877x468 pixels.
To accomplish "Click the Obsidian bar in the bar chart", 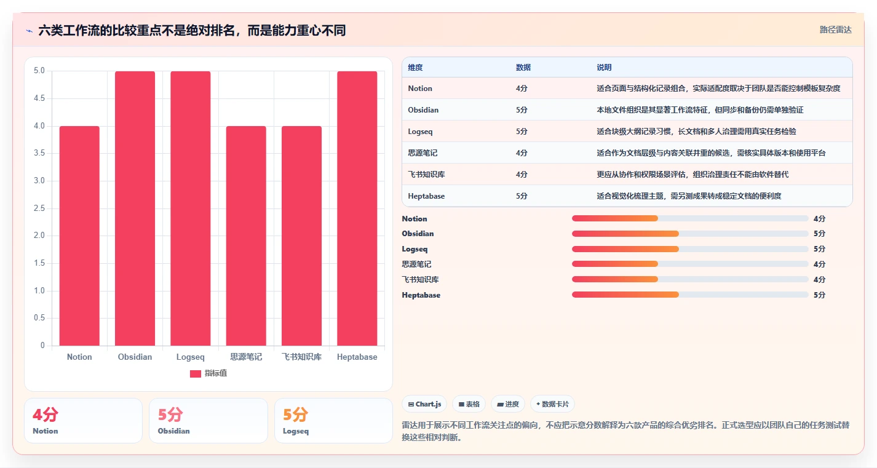I will (x=135, y=208).
